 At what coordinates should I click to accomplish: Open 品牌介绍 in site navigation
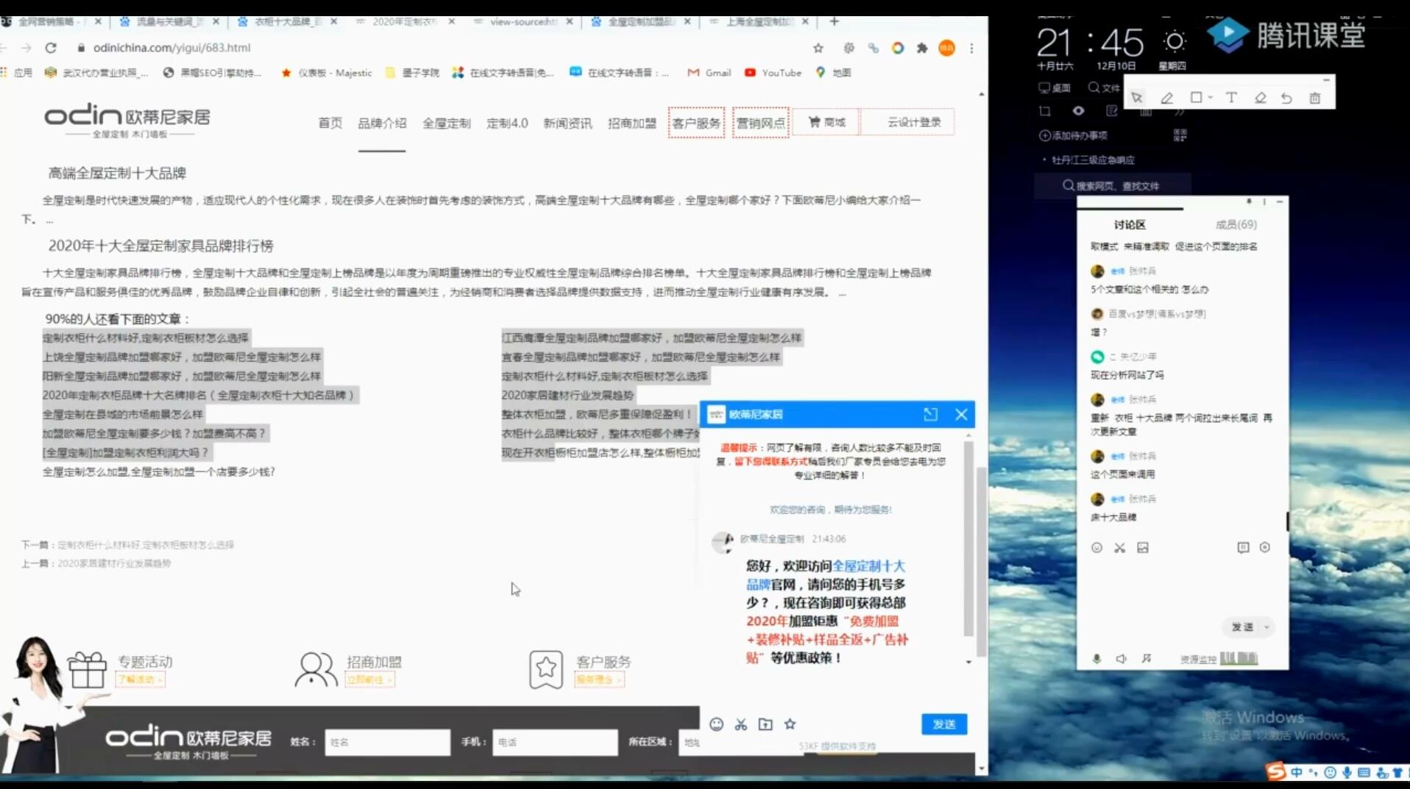[x=382, y=123]
